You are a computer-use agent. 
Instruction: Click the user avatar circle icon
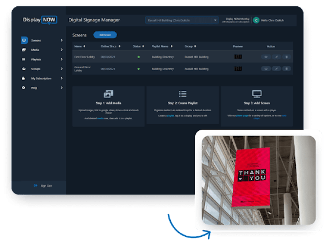tap(257, 21)
